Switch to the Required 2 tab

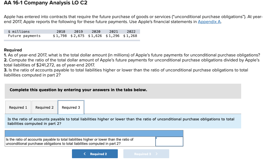coord(44,107)
